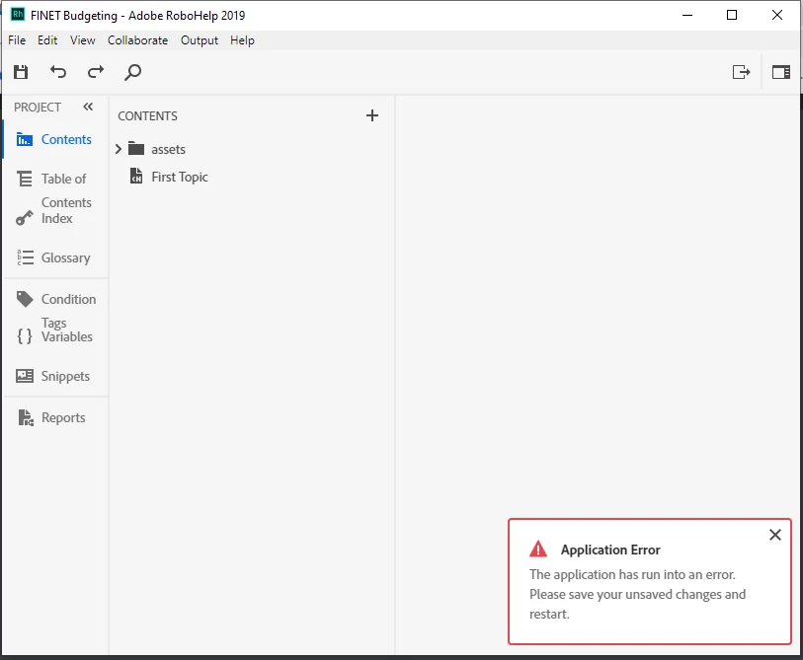
Task: Click the plus icon to add content
Action: 372,115
